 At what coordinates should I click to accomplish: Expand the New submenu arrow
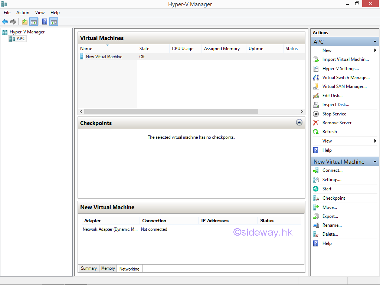tap(375, 50)
